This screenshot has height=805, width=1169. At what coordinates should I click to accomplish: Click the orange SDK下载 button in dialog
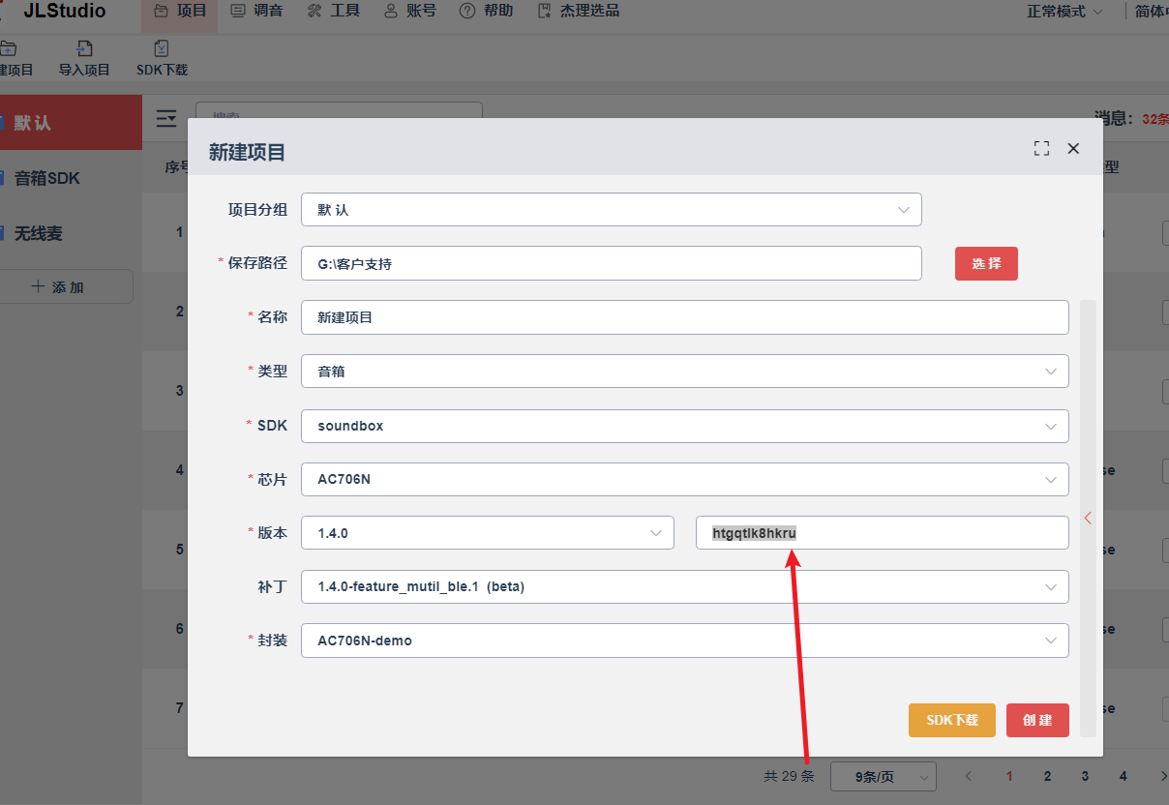point(952,720)
